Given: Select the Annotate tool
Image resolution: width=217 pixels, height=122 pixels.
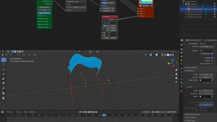Looking at the screenshot, I should [x=4, y=88].
